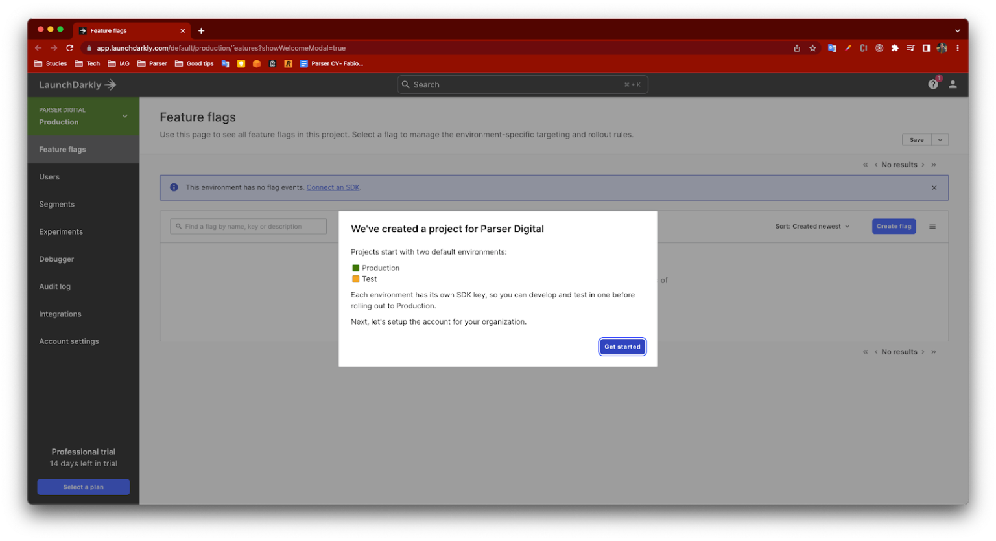Screen dimensions: 996x541
Task: Click the green Production color swatch
Action: click(355, 268)
